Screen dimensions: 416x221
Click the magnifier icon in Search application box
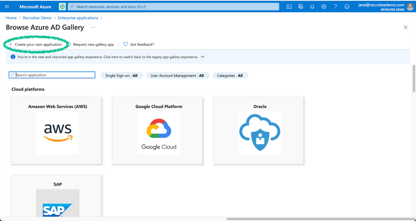point(12,75)
